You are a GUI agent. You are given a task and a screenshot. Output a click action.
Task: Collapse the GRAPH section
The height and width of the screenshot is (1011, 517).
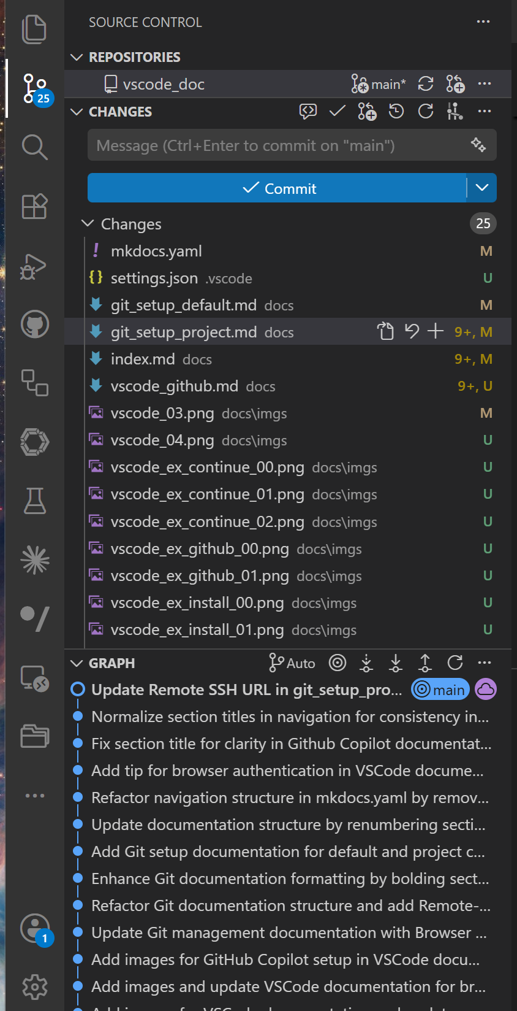tap(77, 663)
